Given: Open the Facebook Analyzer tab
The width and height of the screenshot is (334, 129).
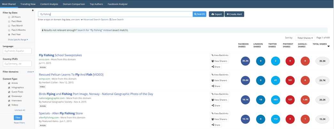Looking at the screenshot, I should (118, 4).
